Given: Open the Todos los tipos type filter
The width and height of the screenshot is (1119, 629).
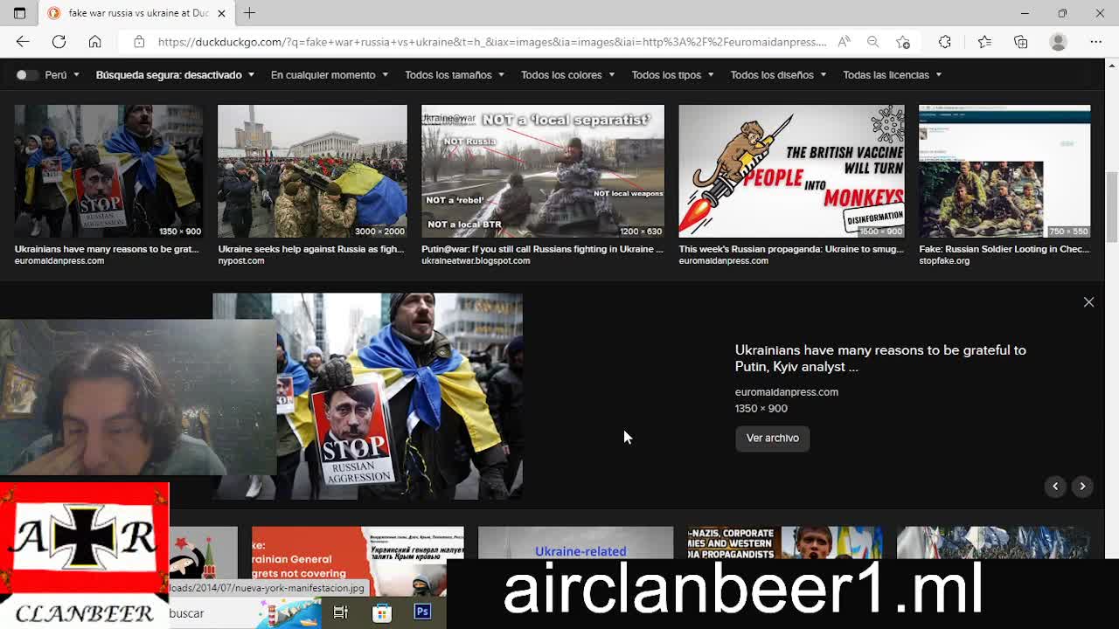Looking at the screenshot, I should (672, 75).
